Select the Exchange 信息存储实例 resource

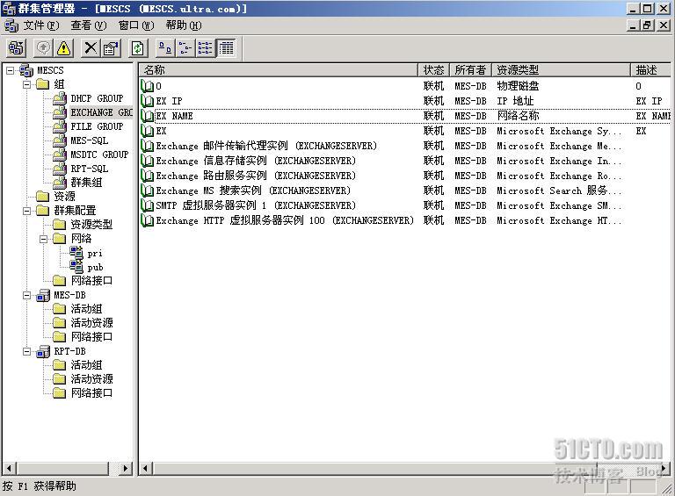coord(256,161)
